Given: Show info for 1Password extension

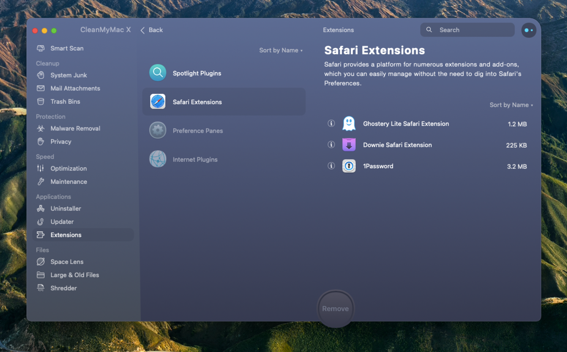Looking at the screenshot, I should click(331, 166).
